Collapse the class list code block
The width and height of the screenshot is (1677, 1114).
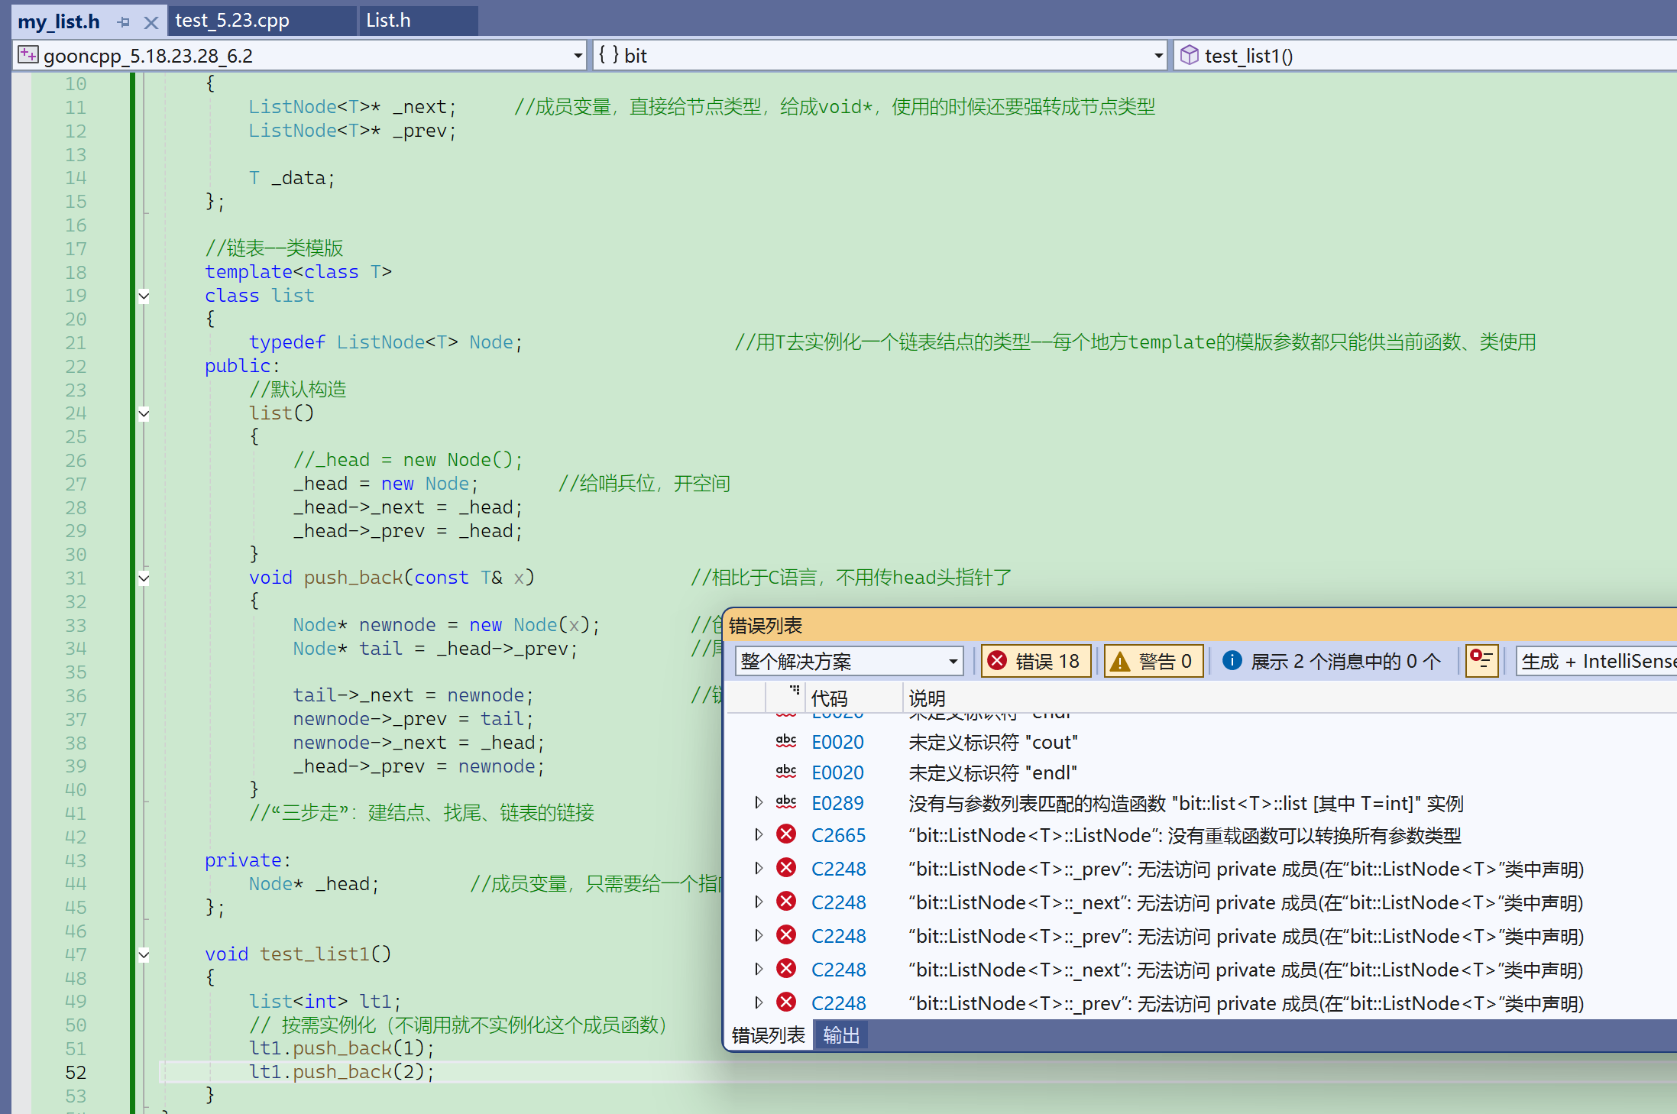click(x=144, y=296)
